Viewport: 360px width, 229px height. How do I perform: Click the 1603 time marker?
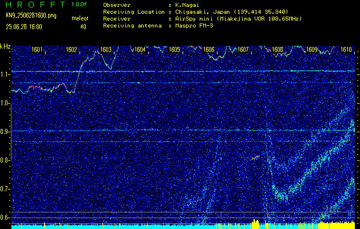pyautogui.click(x=106, y=49)
